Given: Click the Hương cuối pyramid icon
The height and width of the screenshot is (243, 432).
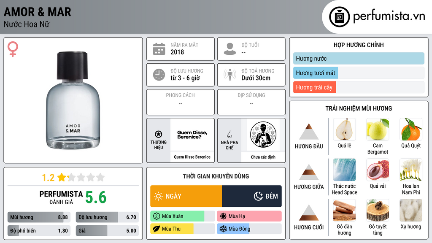Looking at the screenshot, I should tap(309, 212).
